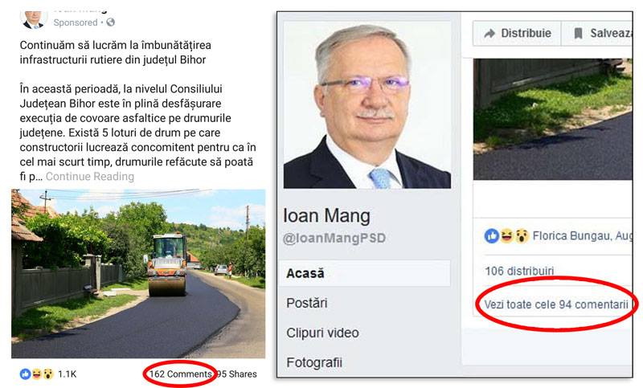This screenshot has width=643, height=388.
Task: Click the globe public visibility icon
Action: click(110, 22)
